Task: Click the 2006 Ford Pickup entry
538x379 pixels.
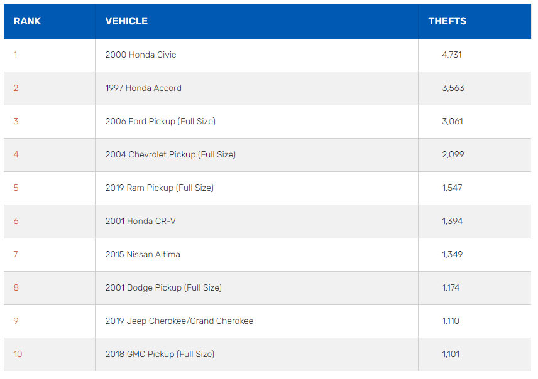Action: (x=160, y=122)
